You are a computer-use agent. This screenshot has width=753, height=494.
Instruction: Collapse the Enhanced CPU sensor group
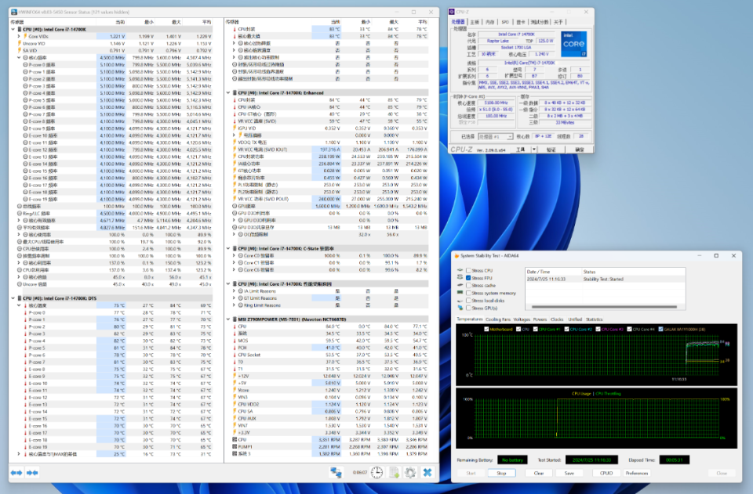[228, 93]
